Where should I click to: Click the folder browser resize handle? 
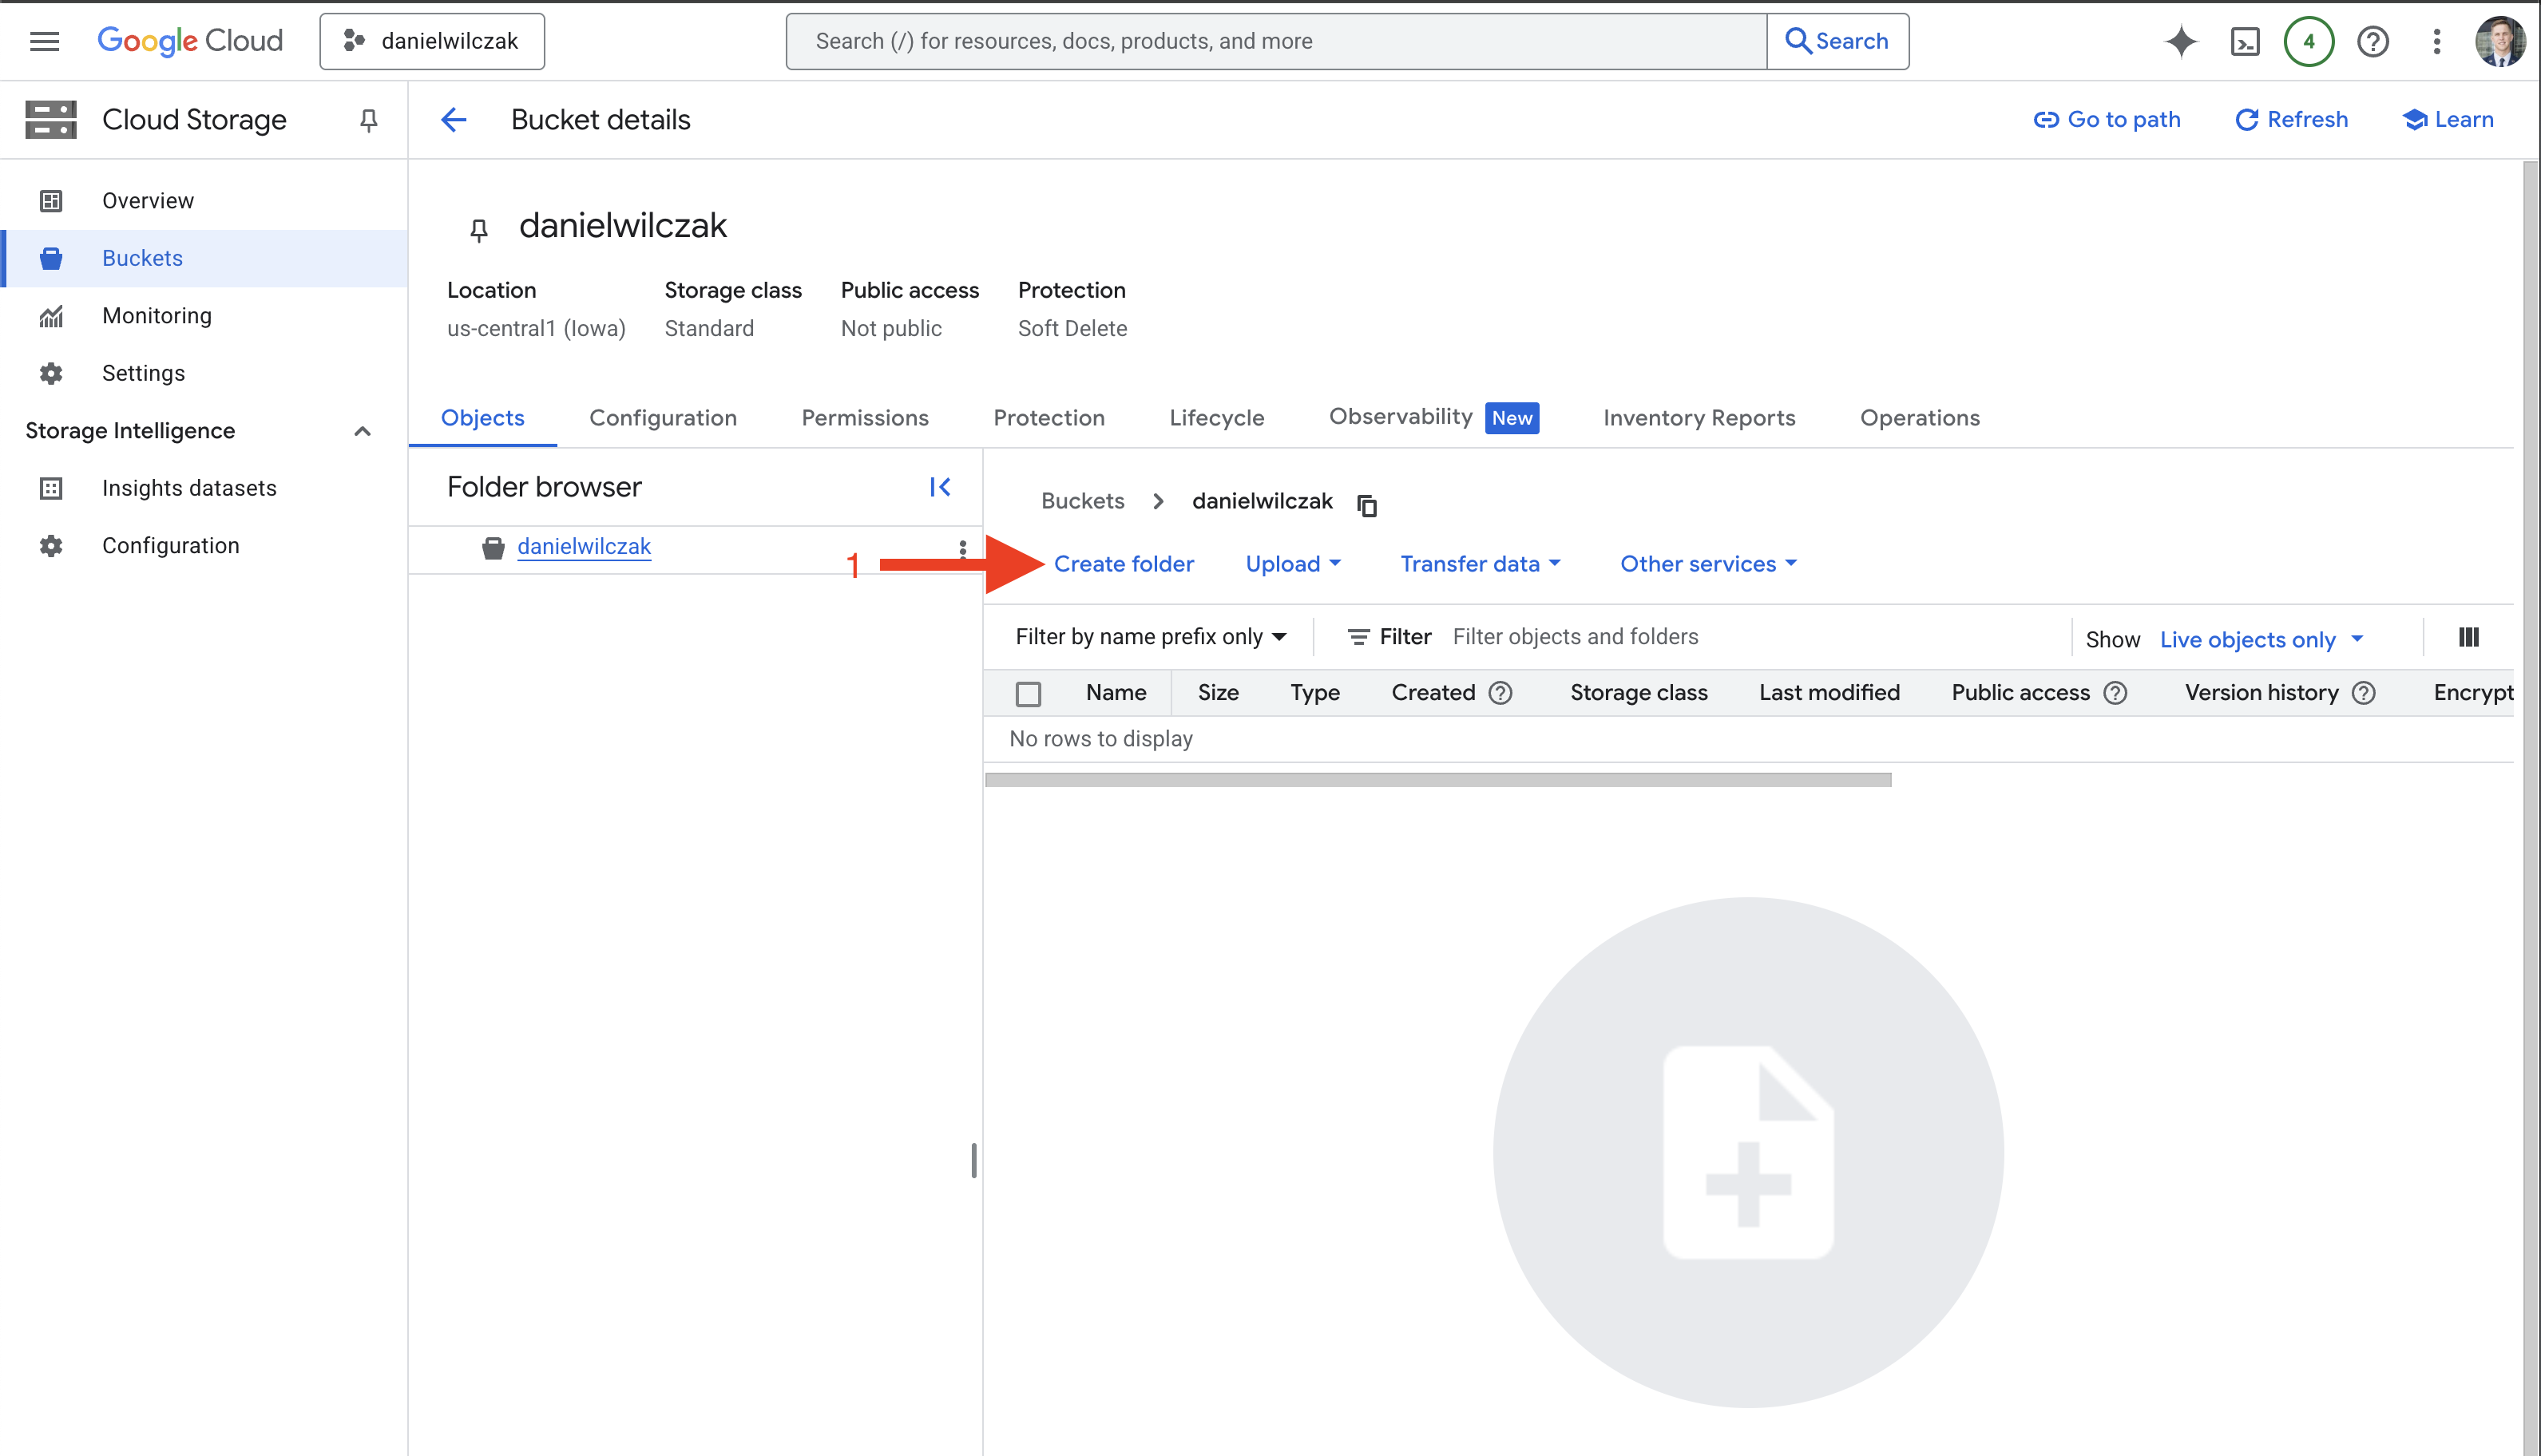point(973,1160)
